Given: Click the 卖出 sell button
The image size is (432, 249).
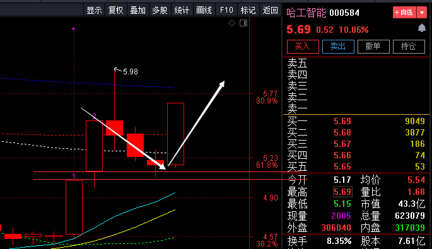Looking at the screenshot, I should [x=338, y=47].
